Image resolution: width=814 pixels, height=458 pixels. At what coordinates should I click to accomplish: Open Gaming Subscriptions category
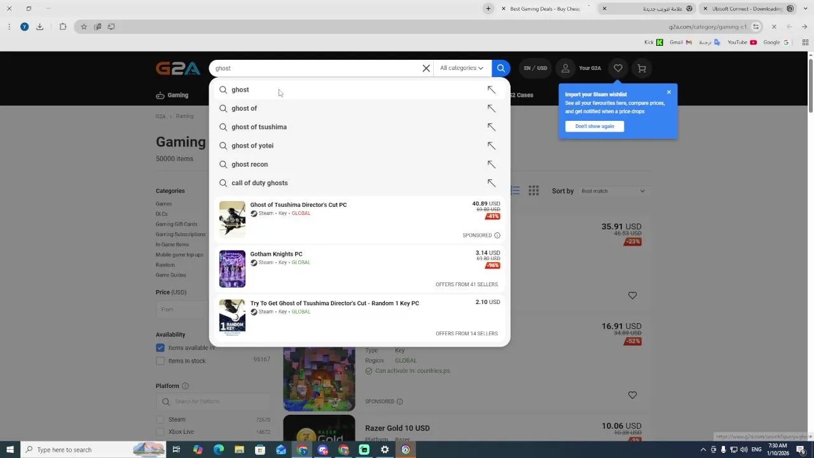pos(181,234)
